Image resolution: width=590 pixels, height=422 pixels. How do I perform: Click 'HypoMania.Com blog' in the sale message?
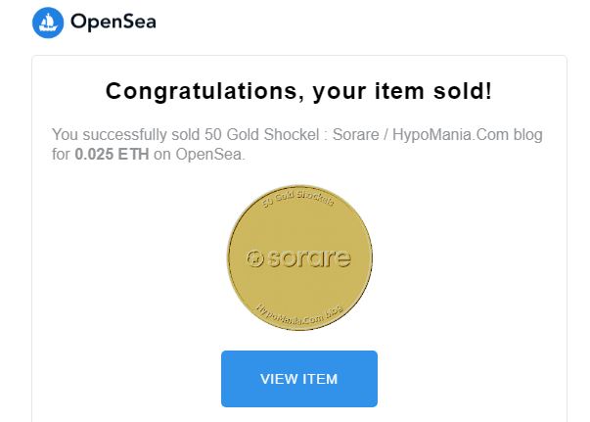[444, 133]
